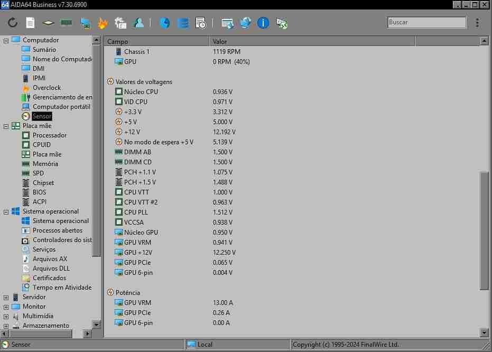Focus the Buscar search field
Image resolution: width=492 pixels, height=352 pixels.
click(x=427, y=22)
